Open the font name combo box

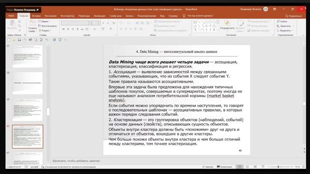(76, 23)
